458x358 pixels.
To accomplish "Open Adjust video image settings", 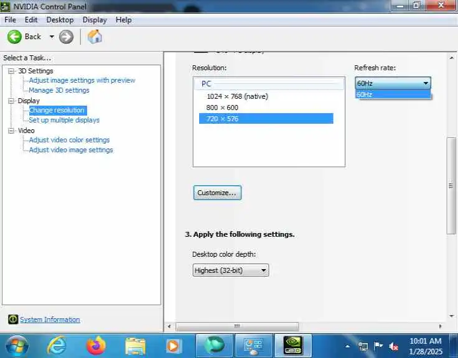I will tap(71, 150).
